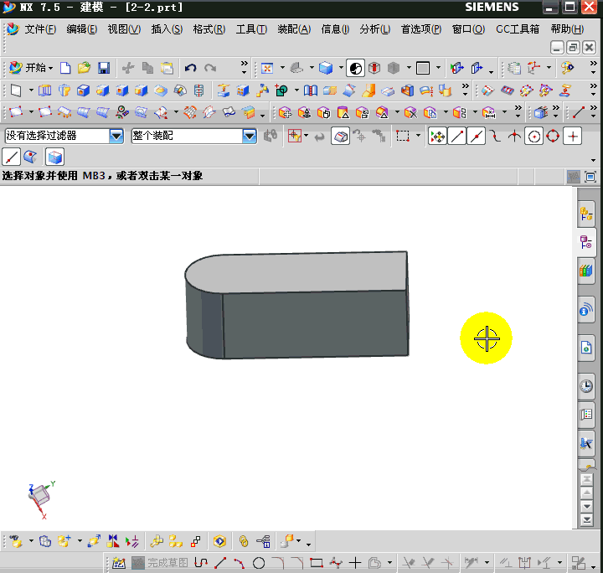Open the Reuse Library books icon

point(586,271)
